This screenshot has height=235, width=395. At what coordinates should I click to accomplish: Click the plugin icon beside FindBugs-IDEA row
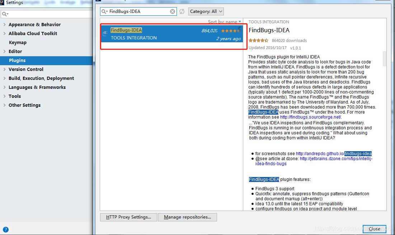click(x=105, y=33)
